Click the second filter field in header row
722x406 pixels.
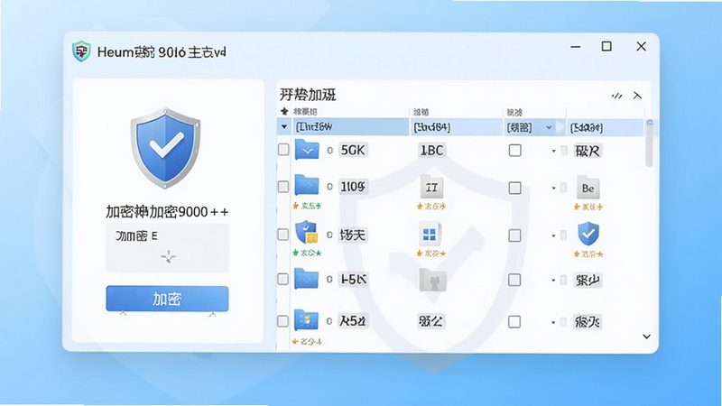pyautogui.click(x=456, y=127)
